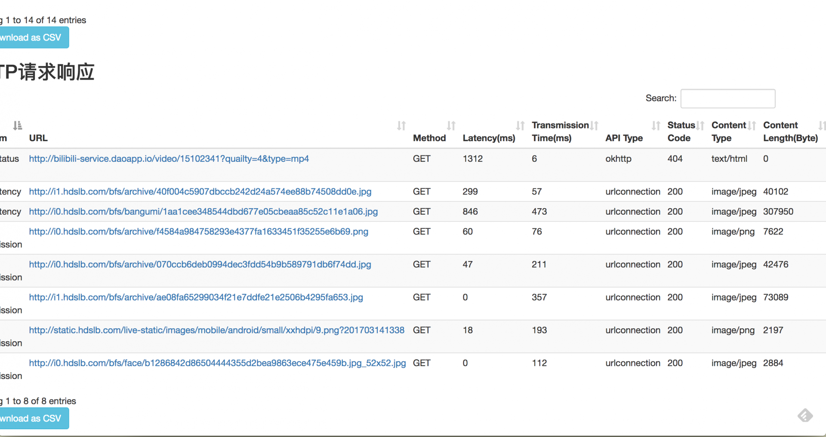This screenshot has width=826, height=437.
Task: Sort by the Content Type column sort icon
Action: click(x=752, y=125)
